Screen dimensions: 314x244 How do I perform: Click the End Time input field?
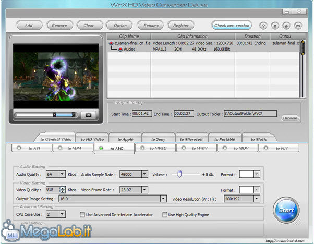click(x=184, y=114)
